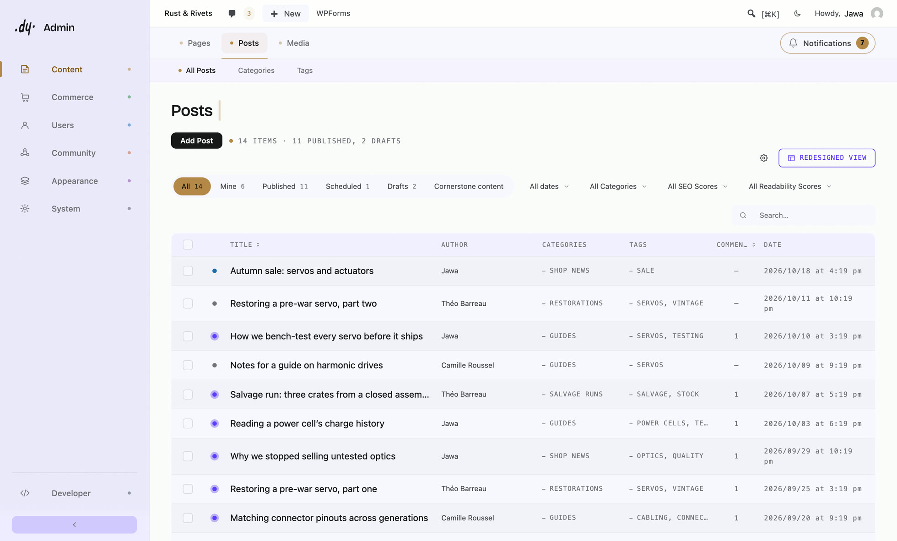Click the user avatar next to Howdy, Jawa
The image size is (897, 541).
(x=877, y=13)
